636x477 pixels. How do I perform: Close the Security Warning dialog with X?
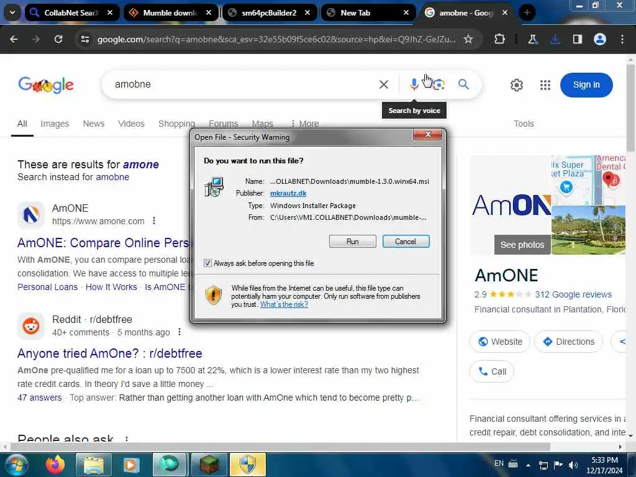pos(427,134)
